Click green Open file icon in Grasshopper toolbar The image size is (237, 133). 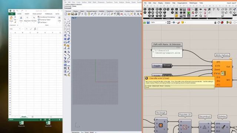145,23
